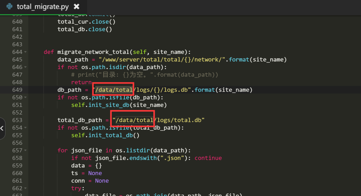Close the total_migrate.py tab
Image resolution: width=361 pixels, height=196 pixels.
(77, 7)
